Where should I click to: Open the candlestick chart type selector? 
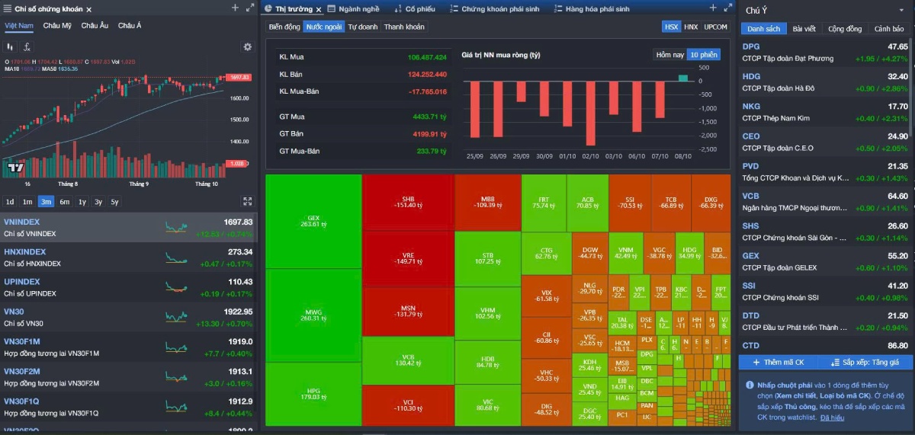tap(11, 46)
